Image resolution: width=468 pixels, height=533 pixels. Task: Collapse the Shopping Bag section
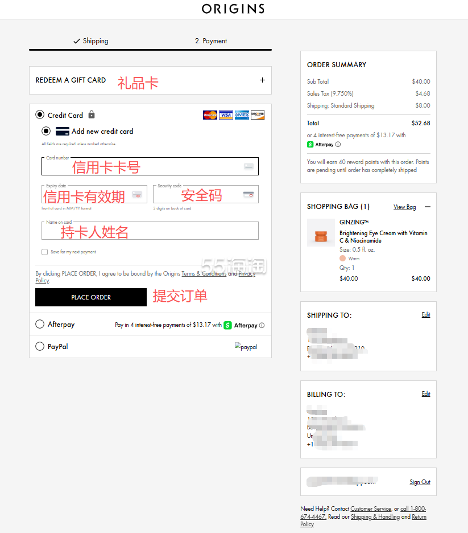point(428,207)
